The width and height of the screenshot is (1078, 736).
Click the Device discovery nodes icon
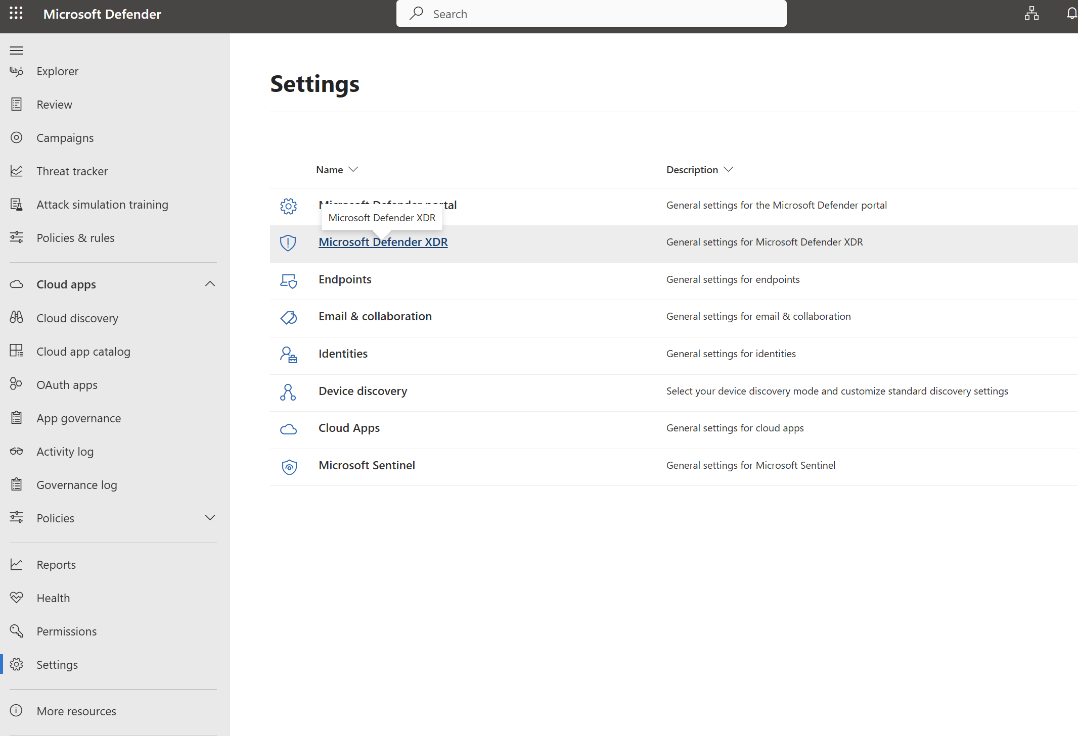288,392
